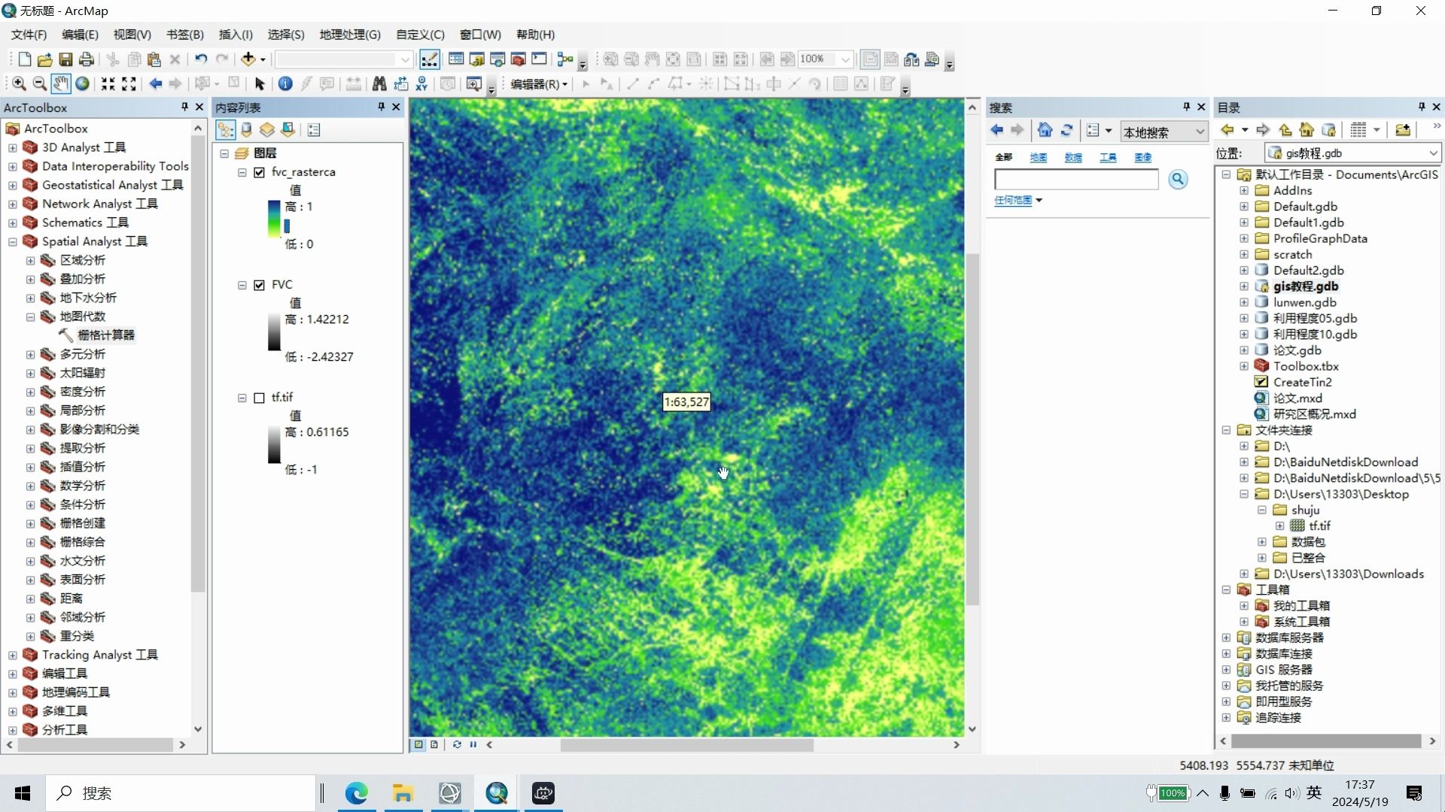1445x812 pixels.
Task: Expand the 3D Analyst toolbox
Action: [x=13, y=148]
